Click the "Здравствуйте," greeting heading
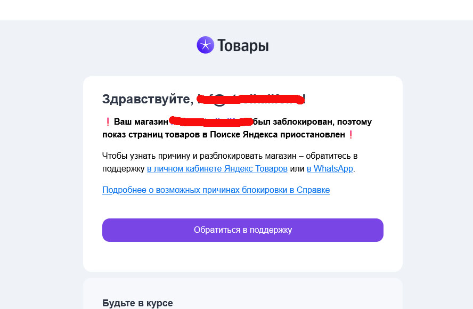Screen dimensions: 473x309 (x=147, y=99)
